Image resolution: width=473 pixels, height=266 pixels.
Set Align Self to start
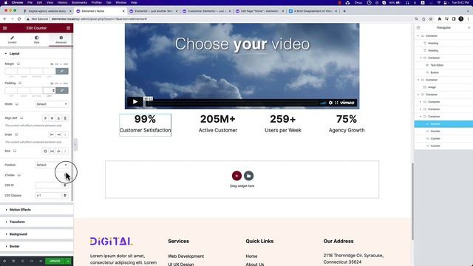pos(45,118)
